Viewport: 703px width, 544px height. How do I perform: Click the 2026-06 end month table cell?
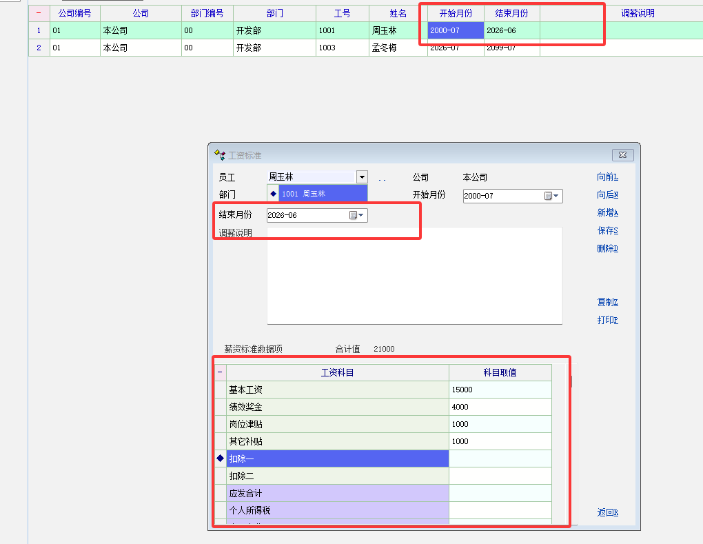[x=512, y=30]
